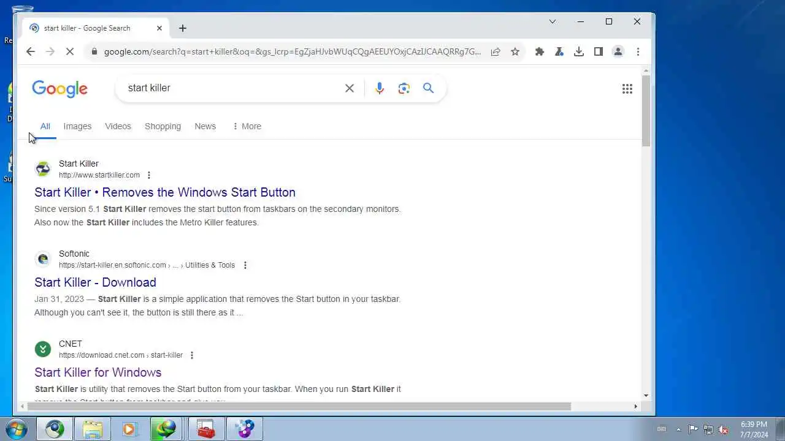View site information lock icon
This screenshot has height=441, width=785.
pos(94,52)
